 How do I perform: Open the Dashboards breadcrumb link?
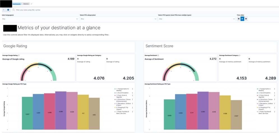16,4
